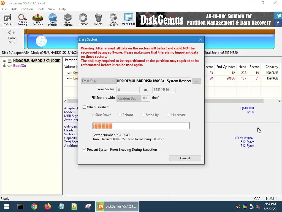Open the Help menu
Image resolution: width=282 pixels, height=212 pixels.
click(x=62, y=9)
